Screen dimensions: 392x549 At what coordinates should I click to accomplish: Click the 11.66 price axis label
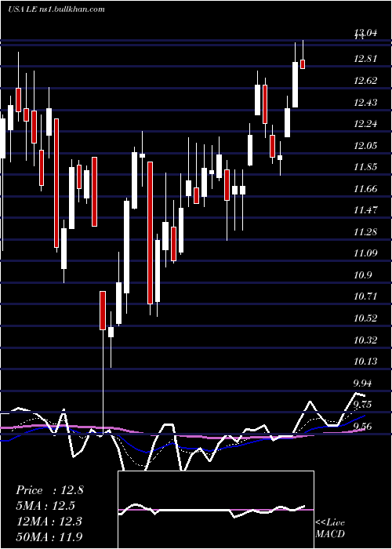(x=365, y=189)
